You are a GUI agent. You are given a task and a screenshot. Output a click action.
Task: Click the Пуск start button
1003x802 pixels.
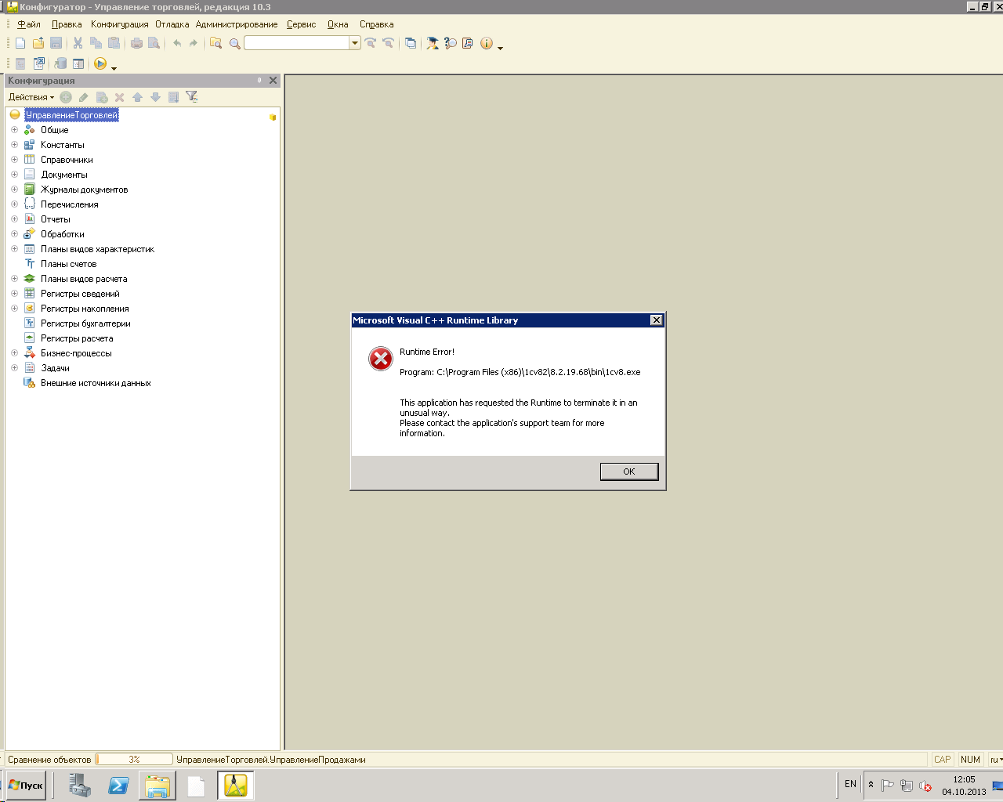click(x=26, y=786)
